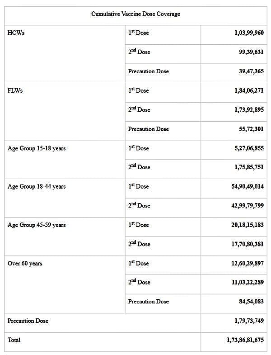Click the Age Group 18-44 years cell
The image size is (271, 355).
(x=37, y=186)
